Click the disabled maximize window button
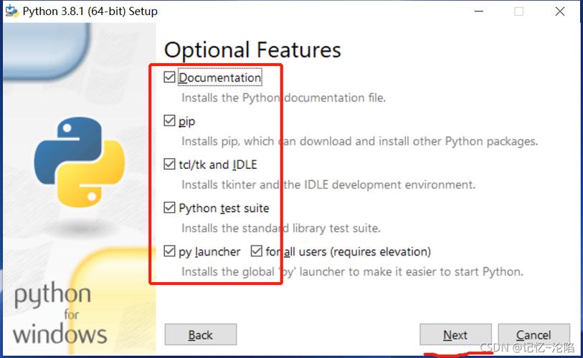Image resolution: width=583 pixels, height=358 pixels. click(x=519, y=11)
